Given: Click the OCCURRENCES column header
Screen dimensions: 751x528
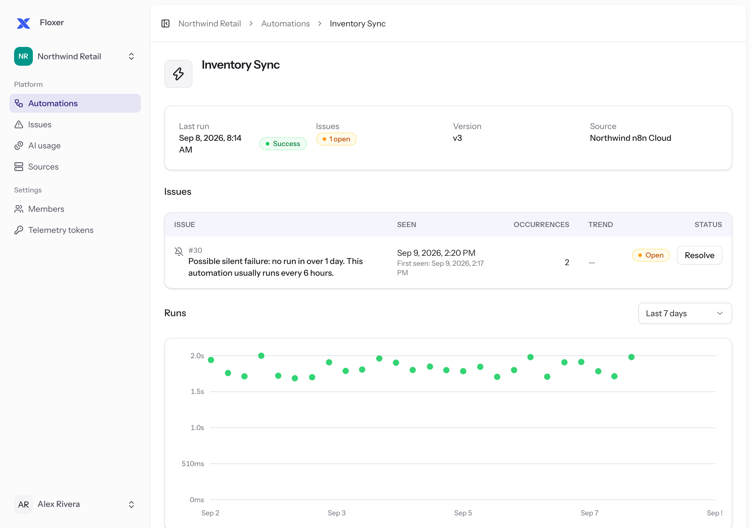Looking at the screenshot, I should pyautogui.click(x=541, y=224).
